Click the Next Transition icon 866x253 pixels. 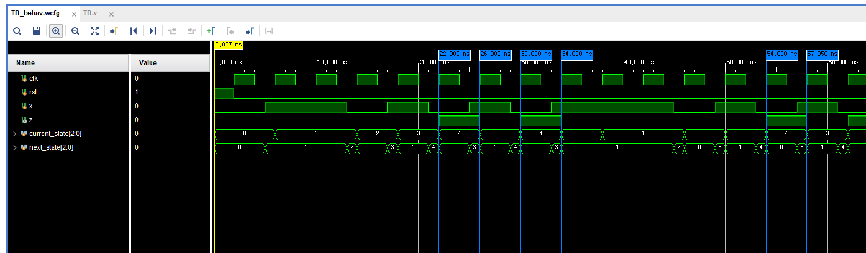click(x=192, y=31)
